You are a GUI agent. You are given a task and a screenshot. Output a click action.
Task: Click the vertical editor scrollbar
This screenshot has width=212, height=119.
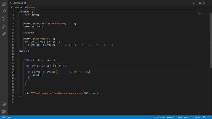[211, 40]
